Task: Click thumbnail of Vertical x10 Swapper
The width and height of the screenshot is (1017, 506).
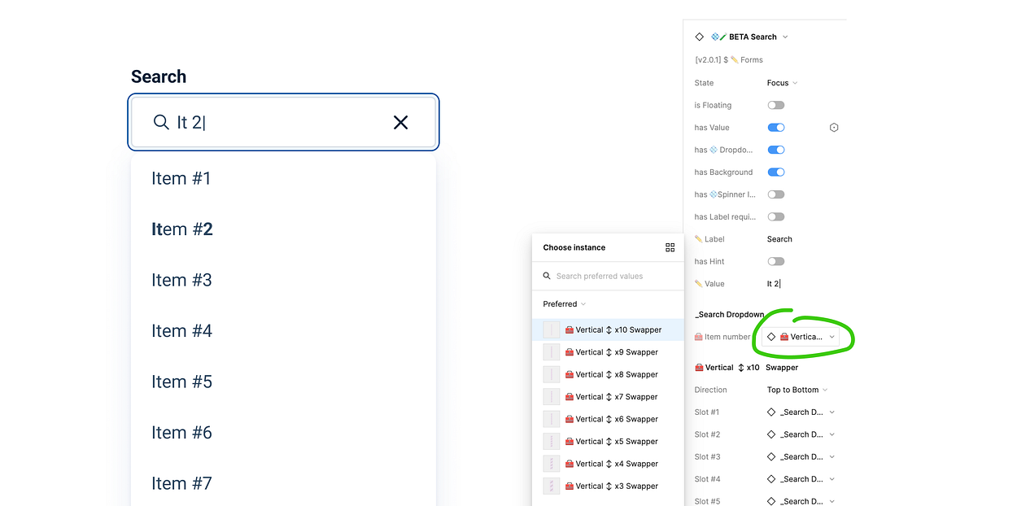Action: coord(552,329)
